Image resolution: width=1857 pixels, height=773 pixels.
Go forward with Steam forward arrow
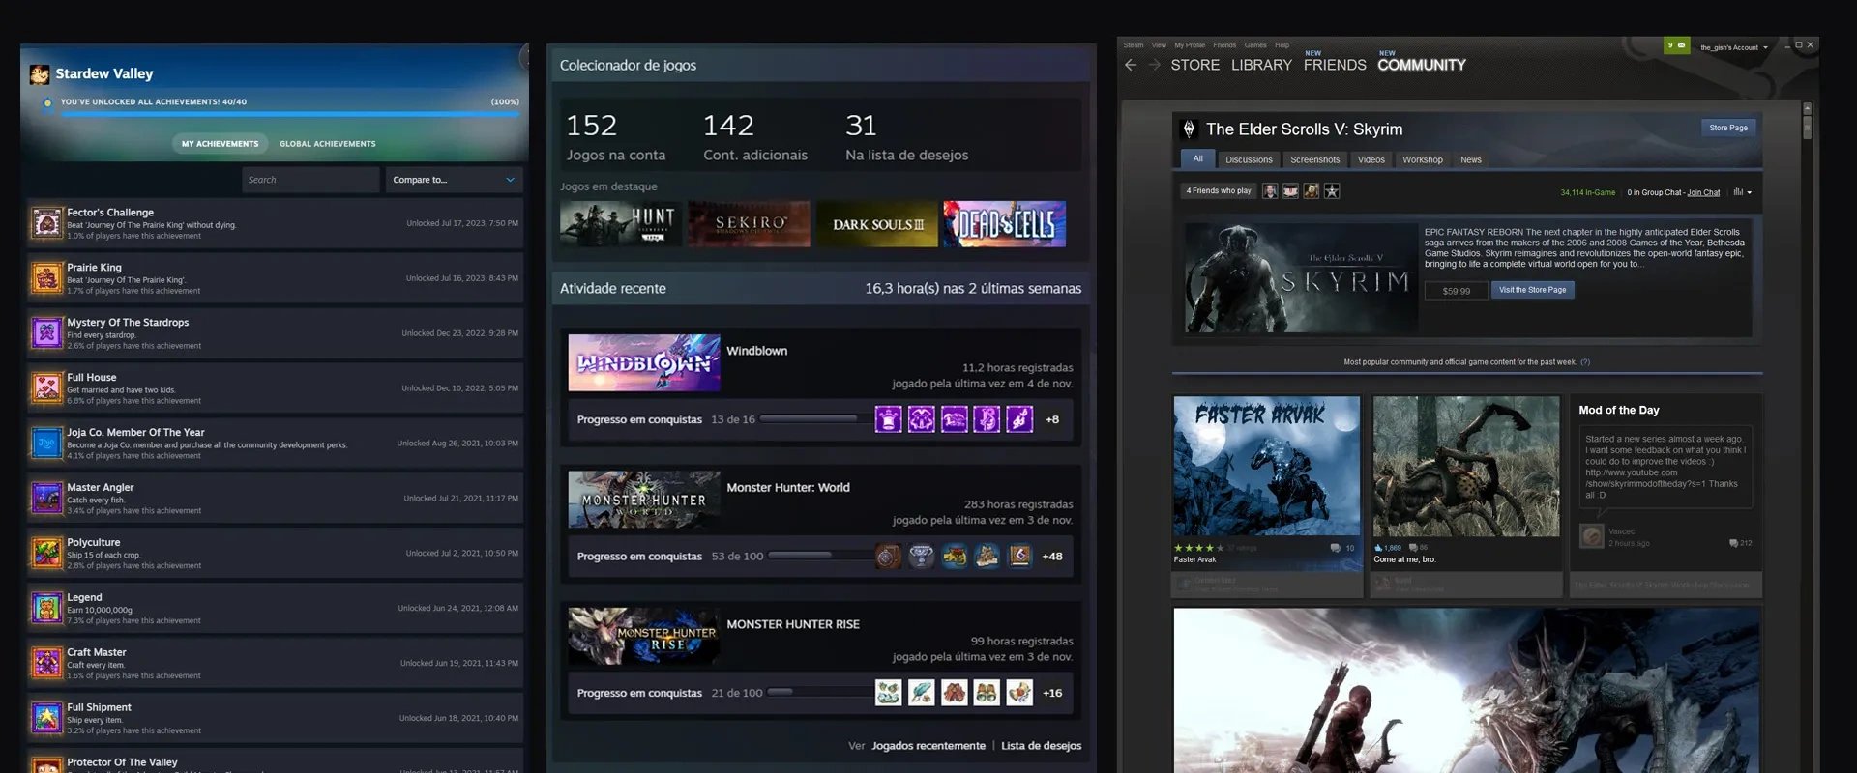pos(1154,65)
